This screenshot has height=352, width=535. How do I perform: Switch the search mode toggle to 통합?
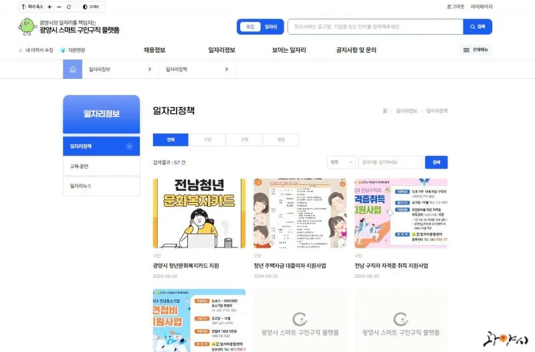pyautogui.click(x=250, y=27)
